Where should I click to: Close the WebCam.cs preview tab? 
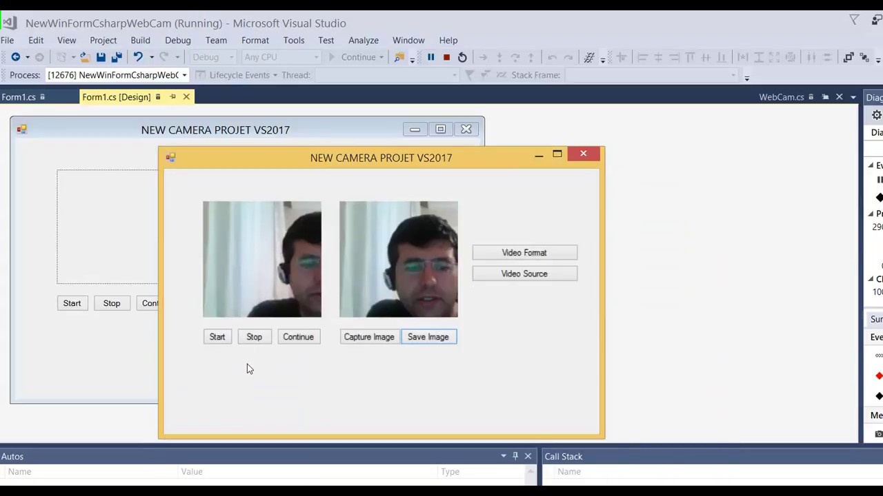click(840, 97)
